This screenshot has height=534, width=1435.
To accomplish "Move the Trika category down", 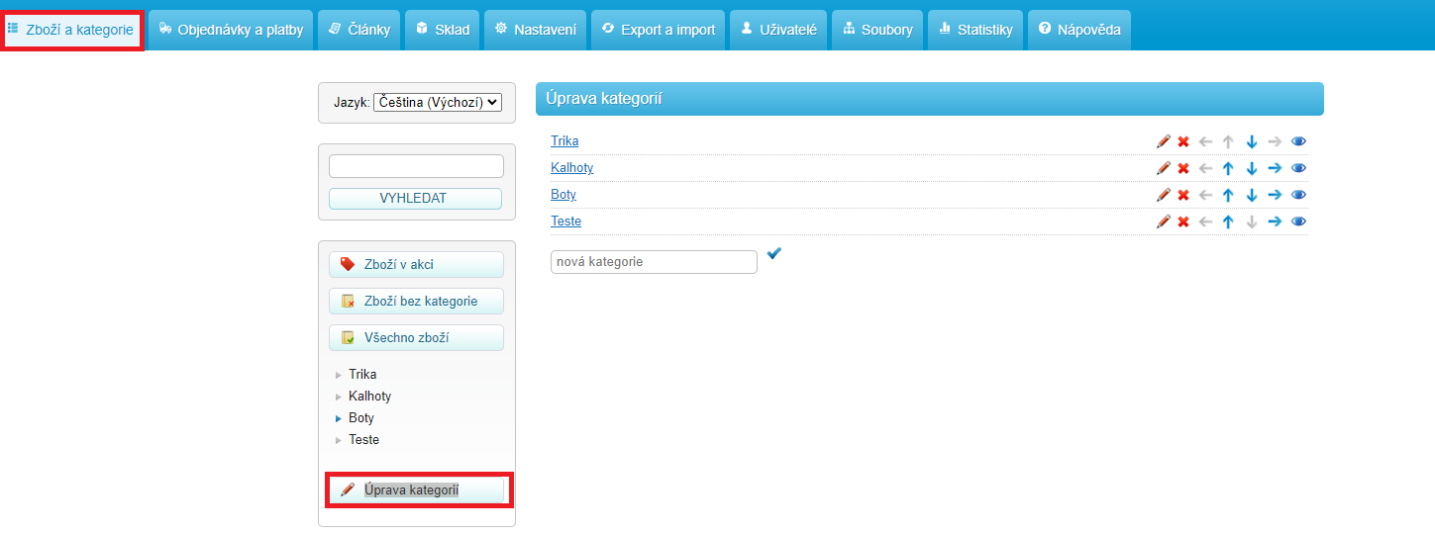I will coord(1252,141).
